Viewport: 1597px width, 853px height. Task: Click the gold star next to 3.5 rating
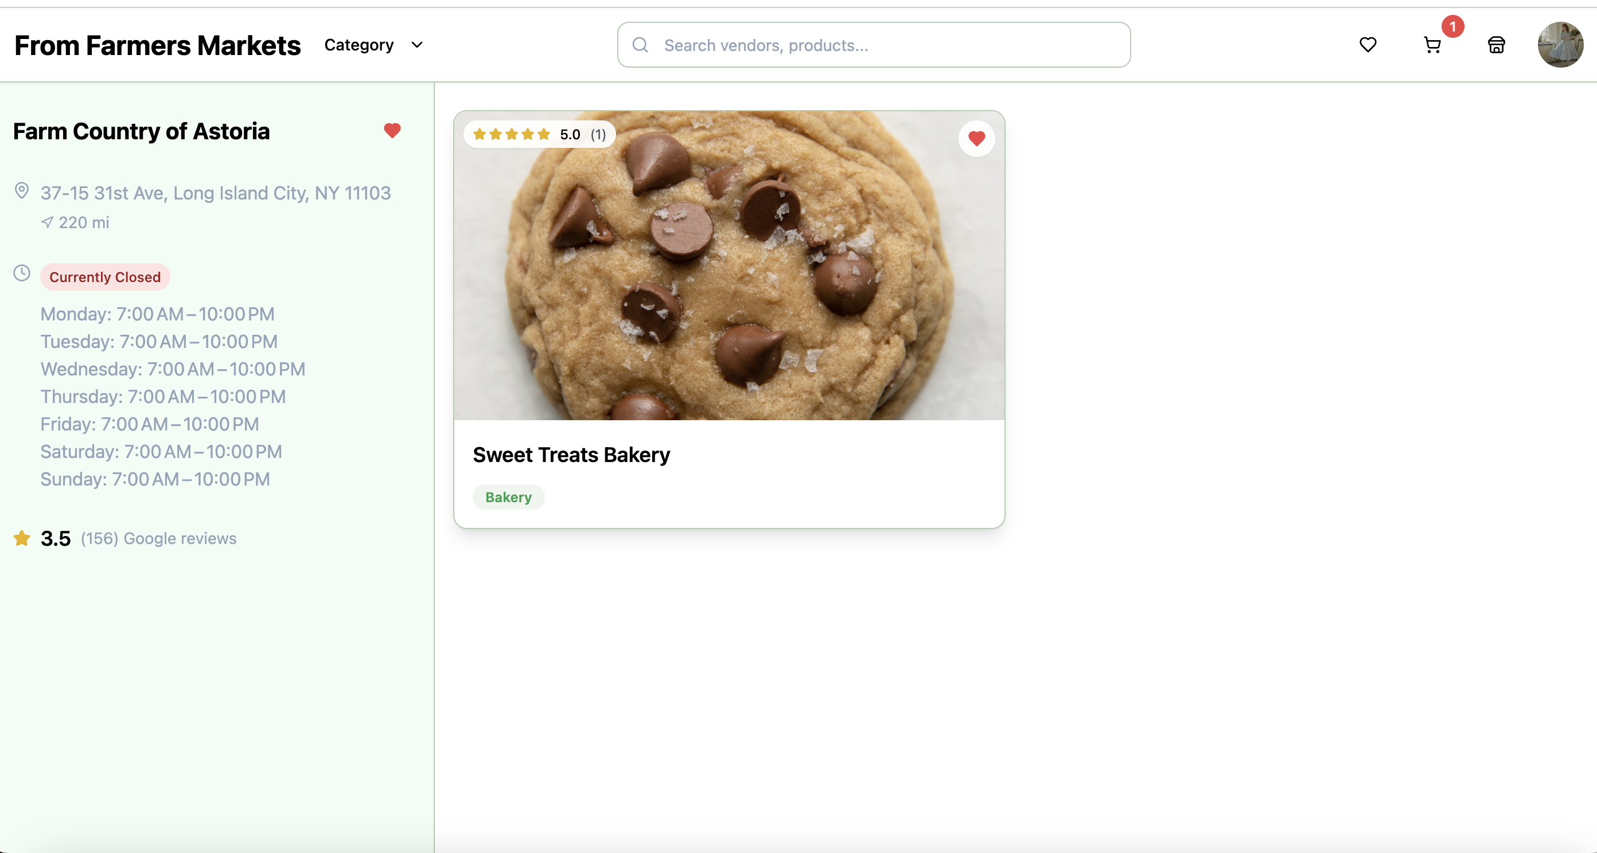point(22,538)
